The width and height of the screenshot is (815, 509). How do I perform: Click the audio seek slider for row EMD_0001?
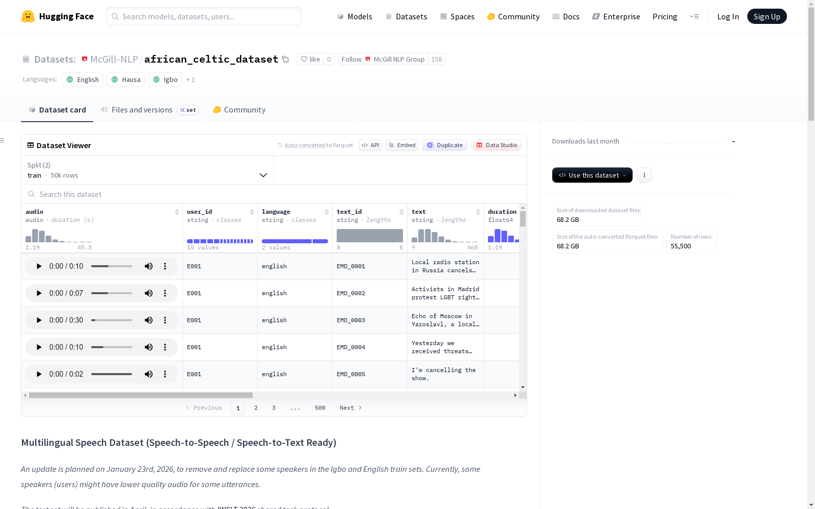click(x=112, y=266)
